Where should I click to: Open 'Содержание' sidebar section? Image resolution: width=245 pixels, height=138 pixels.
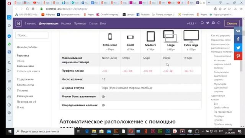pos(25,79)
